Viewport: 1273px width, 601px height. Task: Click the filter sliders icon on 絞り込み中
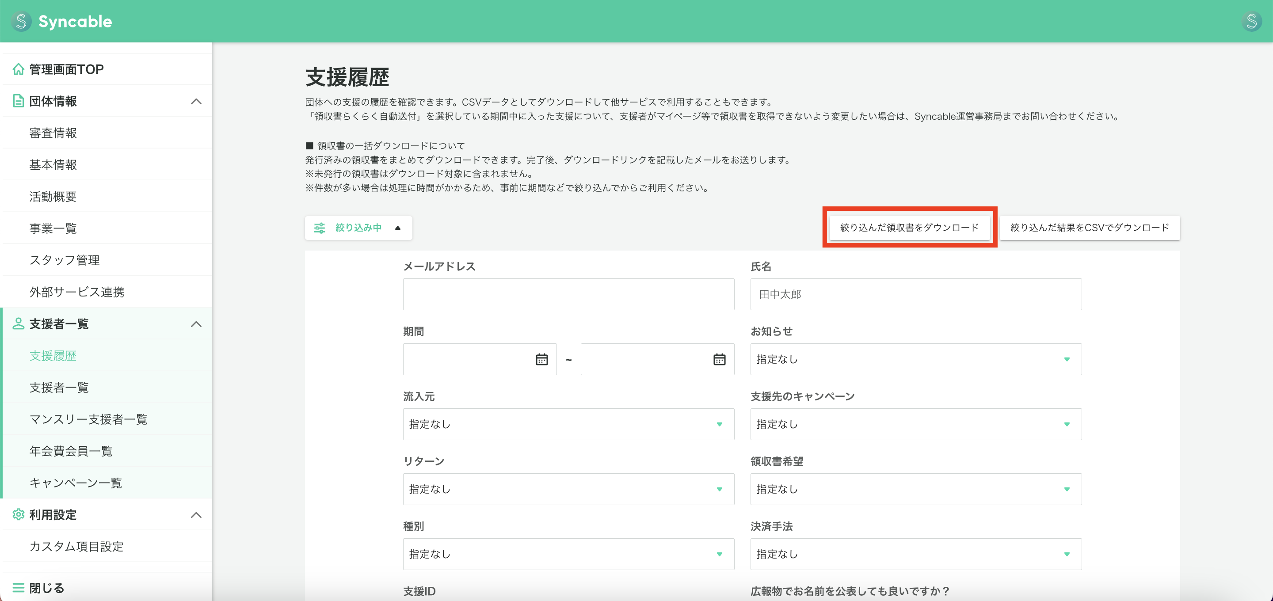coord(320,228)
